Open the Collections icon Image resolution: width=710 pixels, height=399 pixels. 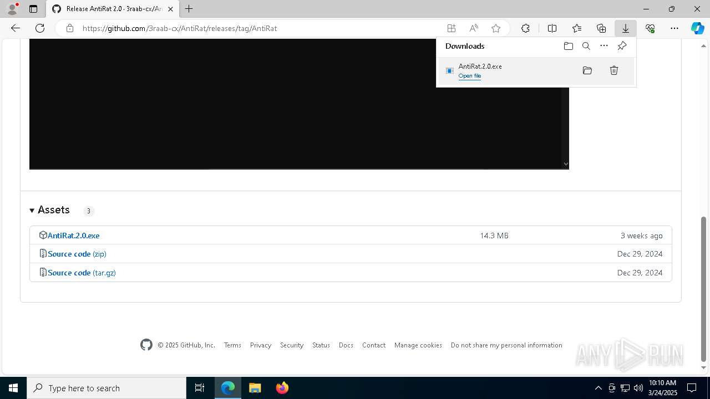601,28
